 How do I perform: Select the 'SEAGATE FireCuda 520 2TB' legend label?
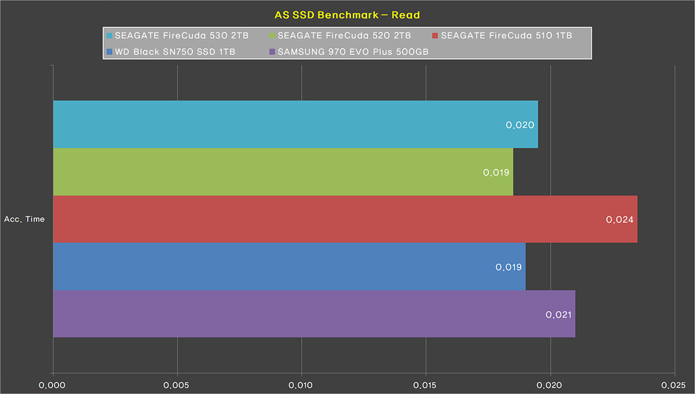(345, 36)
